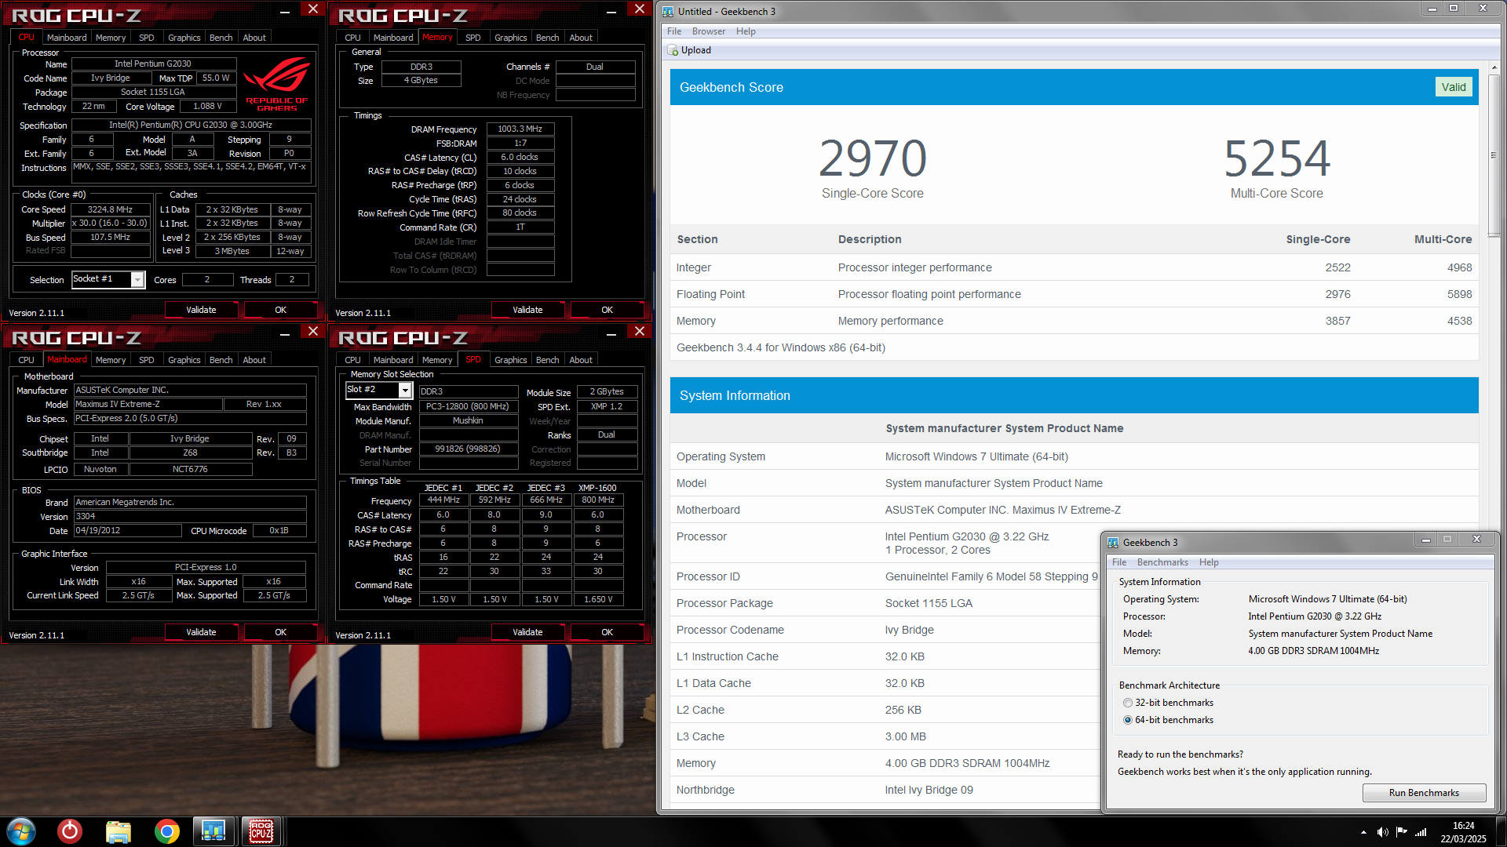1507x847 pixels.
Task: Click the Core Voltage 1.088 V value
Action: 207,107
